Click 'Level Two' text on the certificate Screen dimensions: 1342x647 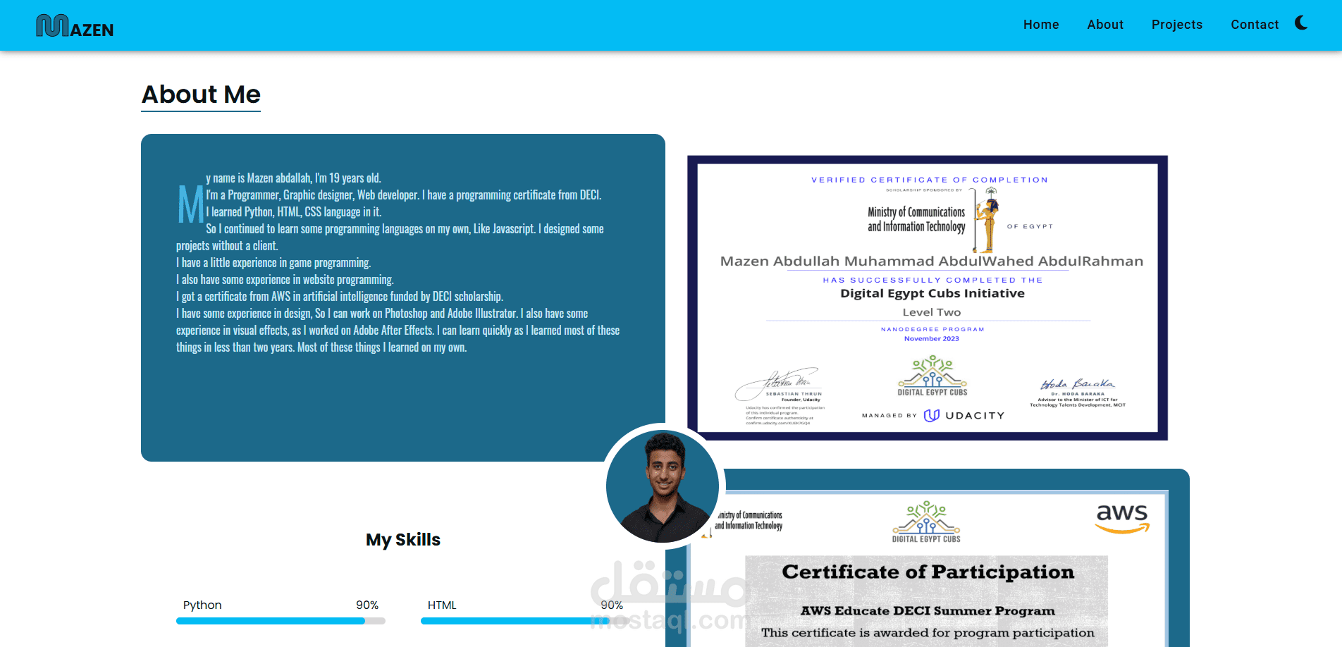932,312
